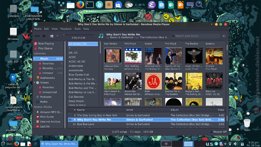Open the Tools menu
Image resolution: width=261 pixels, height=147 pixels.
(77, 29)
